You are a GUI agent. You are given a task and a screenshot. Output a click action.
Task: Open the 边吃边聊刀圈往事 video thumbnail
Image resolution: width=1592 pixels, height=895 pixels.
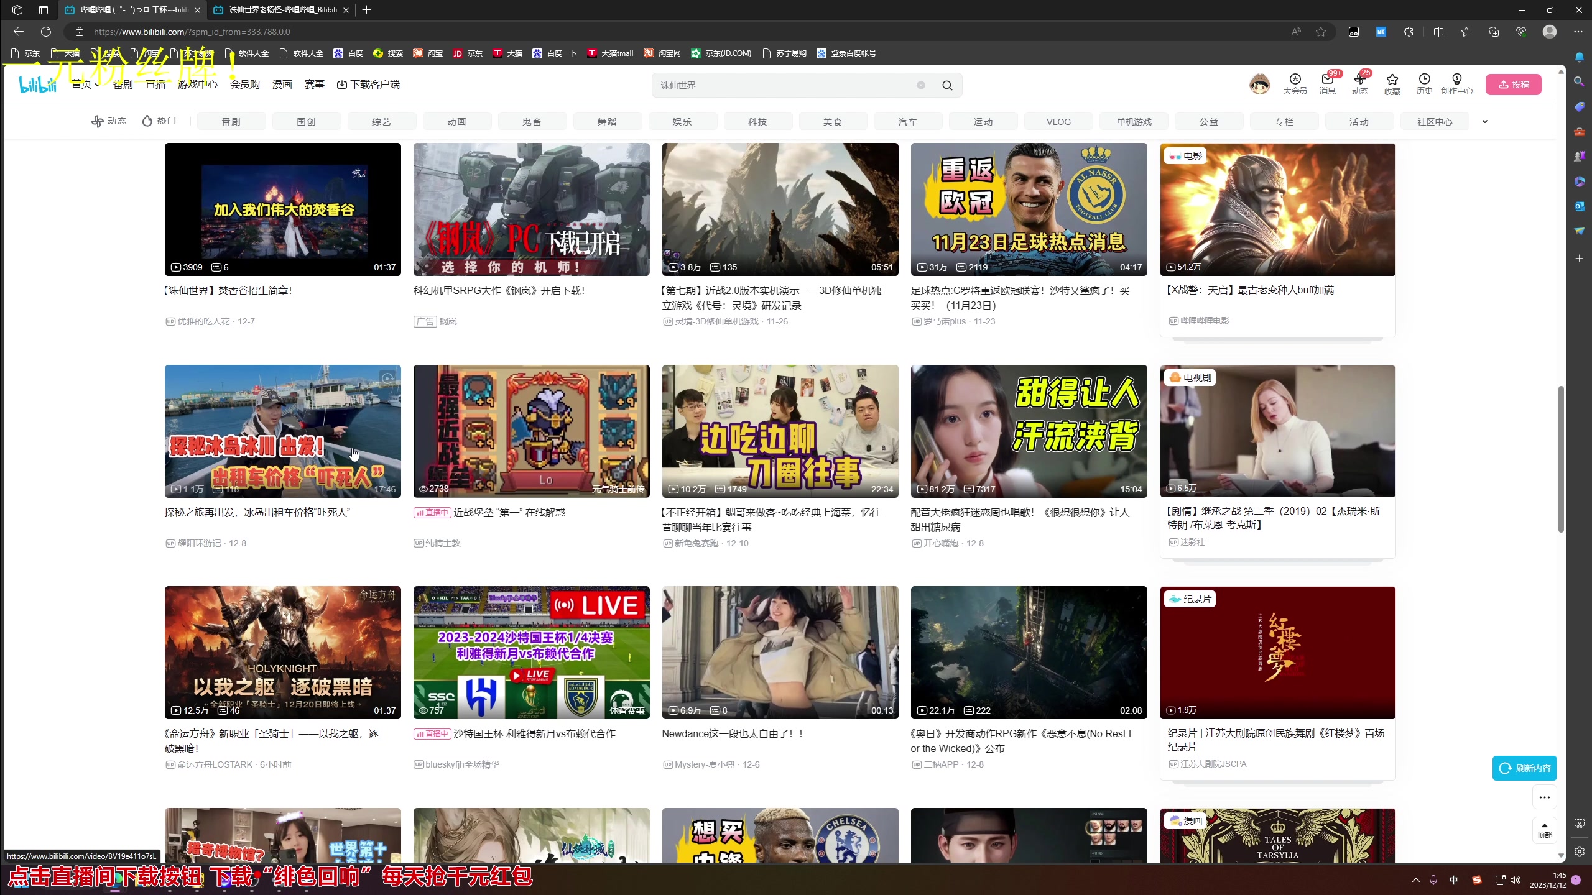click(780, 431)
